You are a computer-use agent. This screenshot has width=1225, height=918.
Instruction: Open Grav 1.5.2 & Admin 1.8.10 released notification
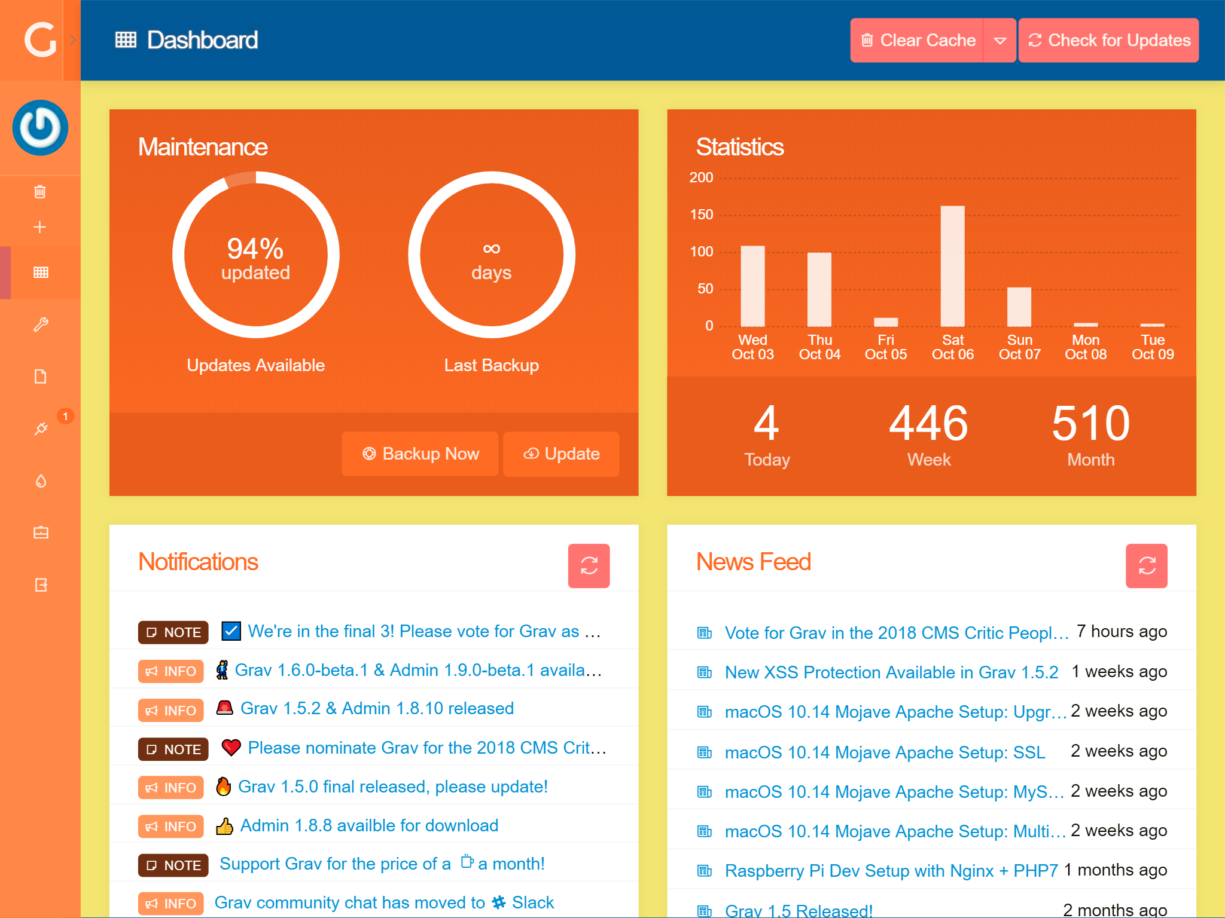coord(377,709)
